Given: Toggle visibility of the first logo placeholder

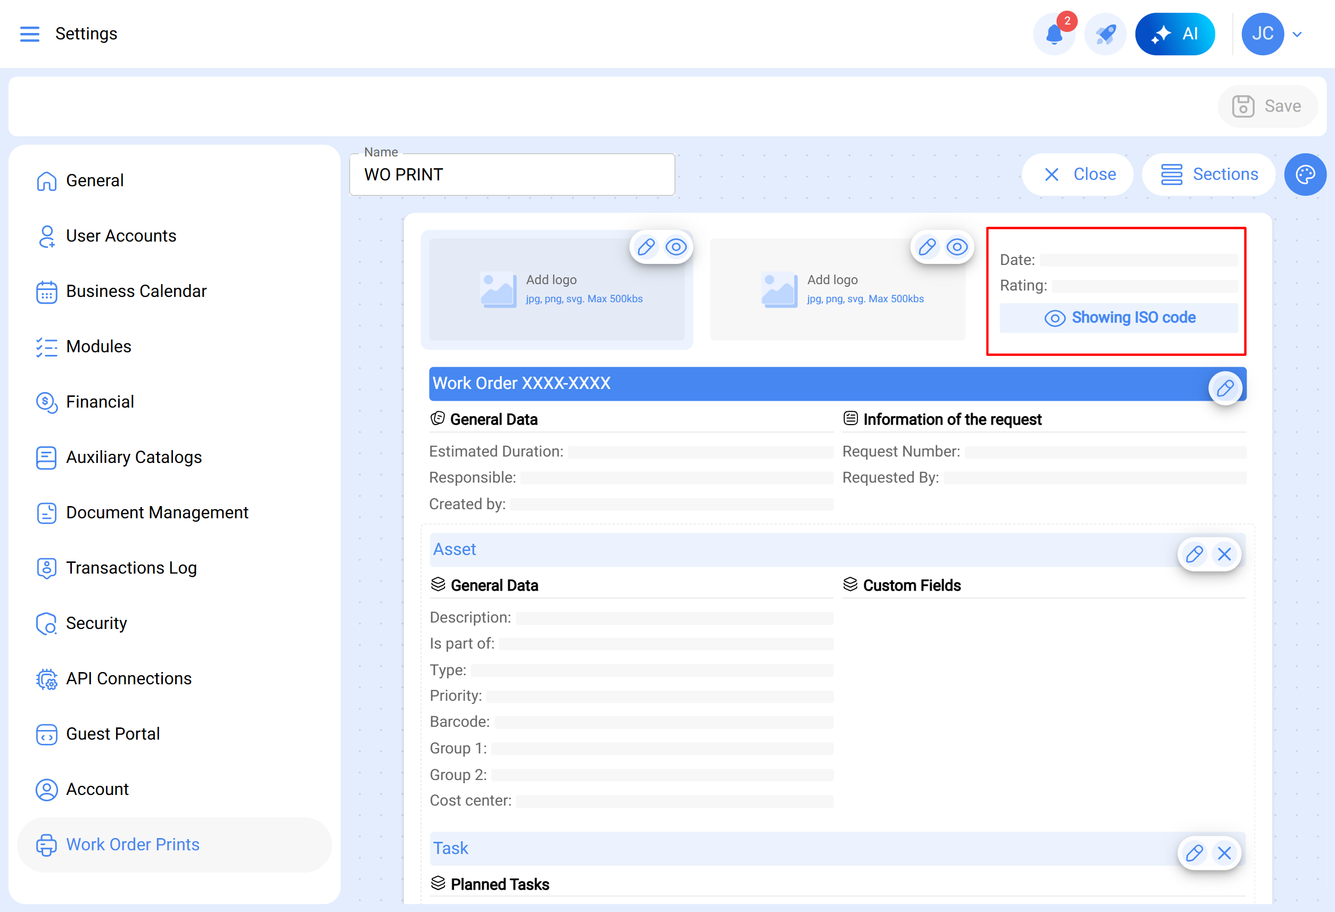Looking at the screenshot, I should tap(677, 247).
